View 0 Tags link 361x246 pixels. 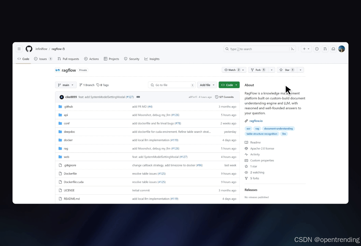tap(103, 85)
